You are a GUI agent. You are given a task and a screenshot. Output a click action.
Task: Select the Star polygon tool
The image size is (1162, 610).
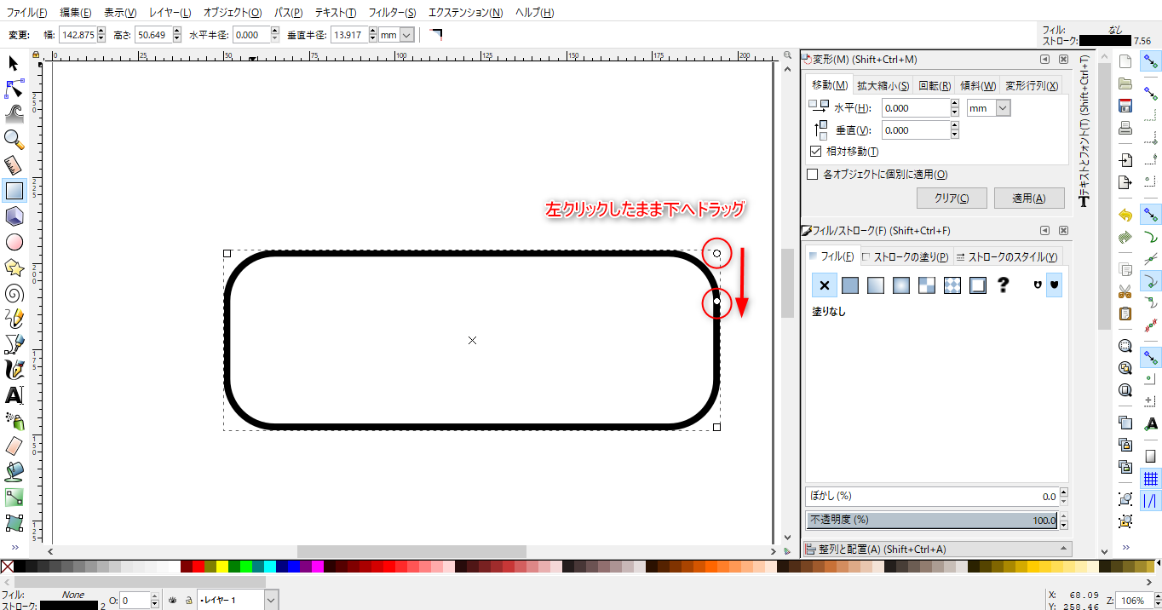[x=14, y=268]
